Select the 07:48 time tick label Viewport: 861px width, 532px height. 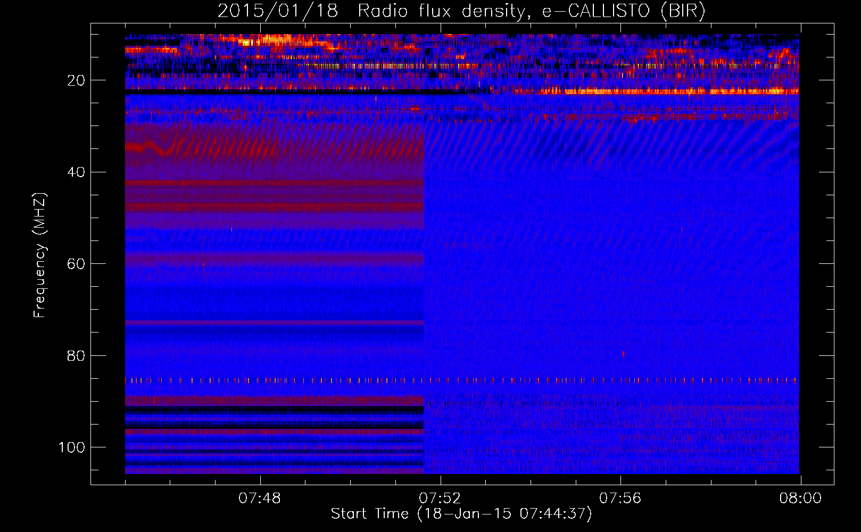click(260, 498)
